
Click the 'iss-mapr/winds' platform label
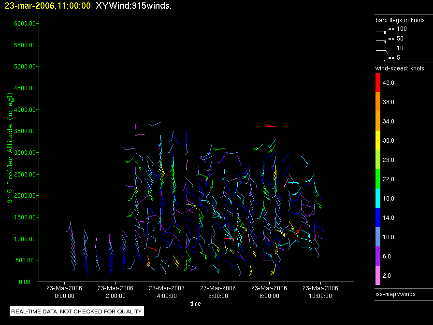pyautogui.click(x=395, y=294)
